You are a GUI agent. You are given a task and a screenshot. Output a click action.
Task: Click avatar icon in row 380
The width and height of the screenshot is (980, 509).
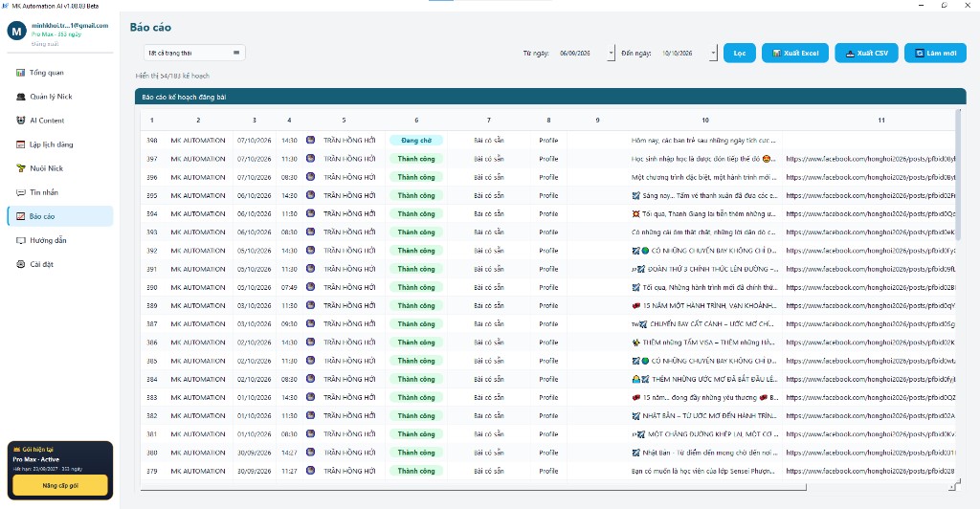[311, 453]
